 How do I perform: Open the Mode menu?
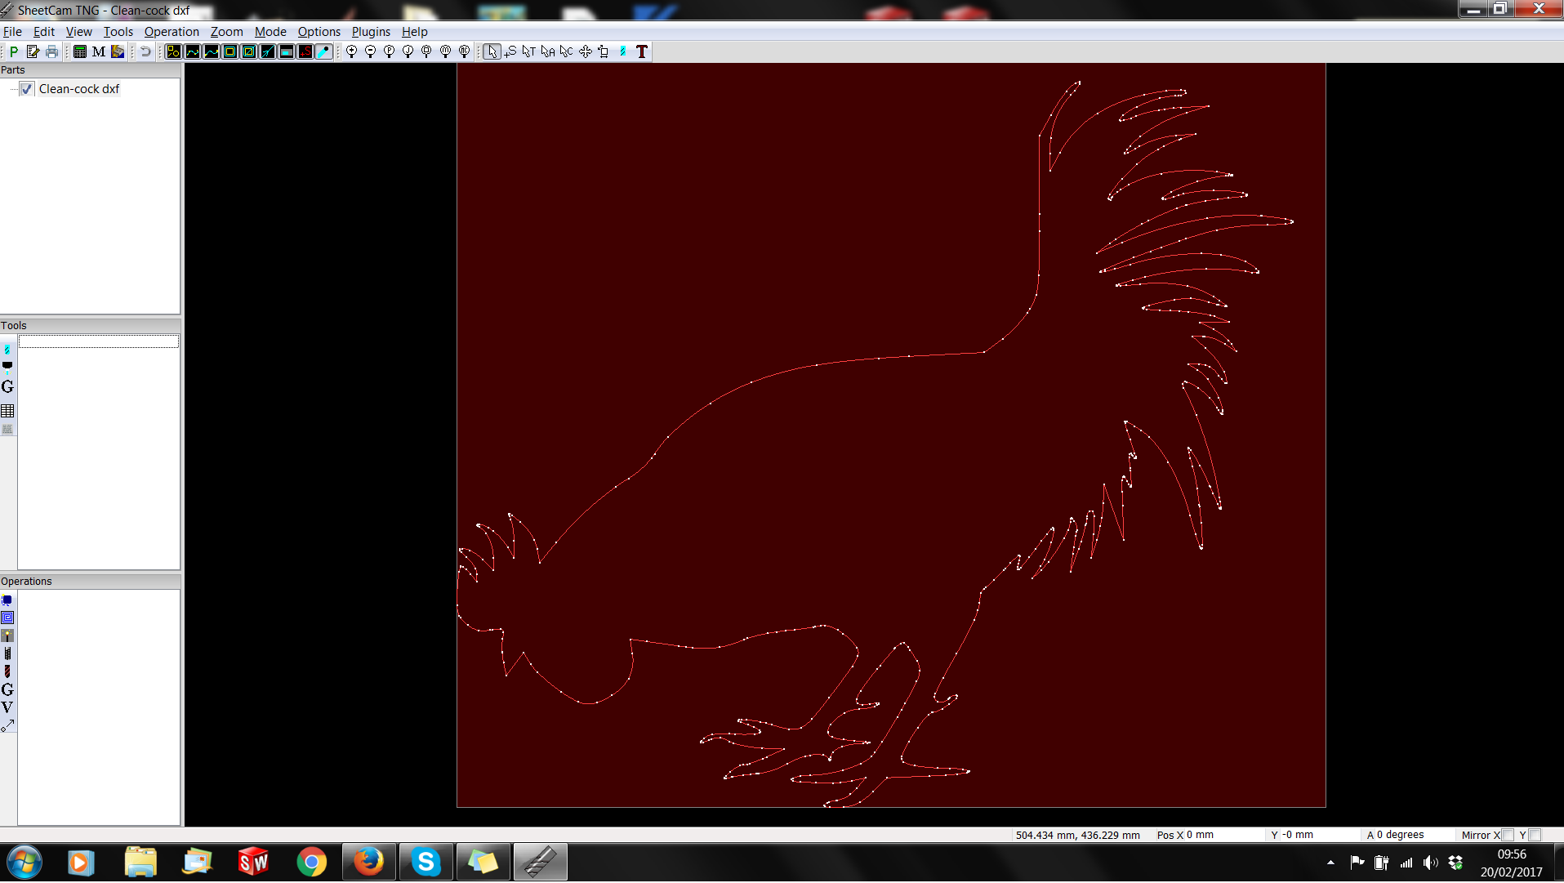(x=270, y=32)
